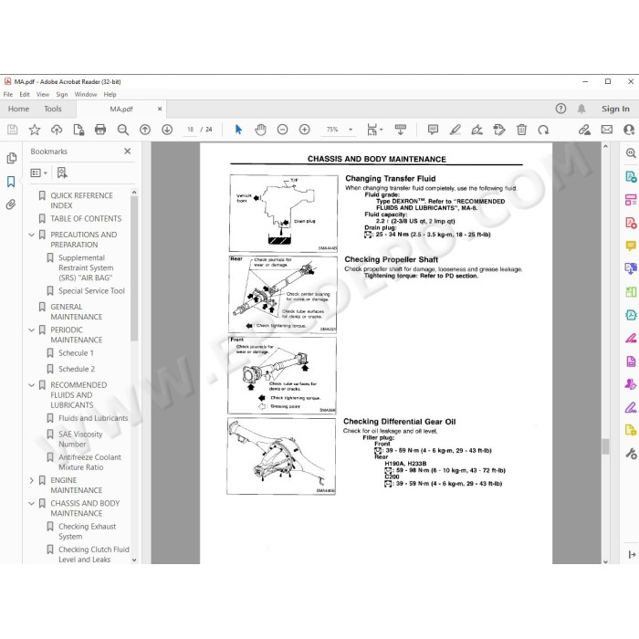Open notifications bell icon
The width and height of the screenshot is (639, 639).
pos(581,109)
